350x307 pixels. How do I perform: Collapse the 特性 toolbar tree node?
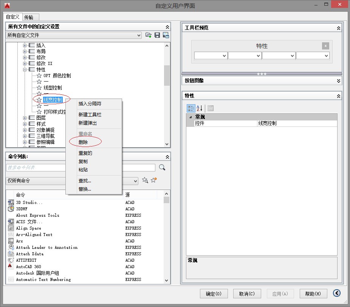(25, 69)
